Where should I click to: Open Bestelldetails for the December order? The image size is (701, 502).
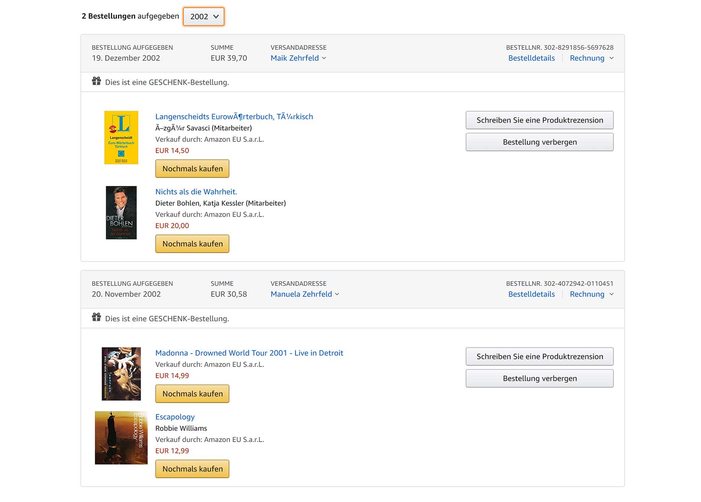531,58
